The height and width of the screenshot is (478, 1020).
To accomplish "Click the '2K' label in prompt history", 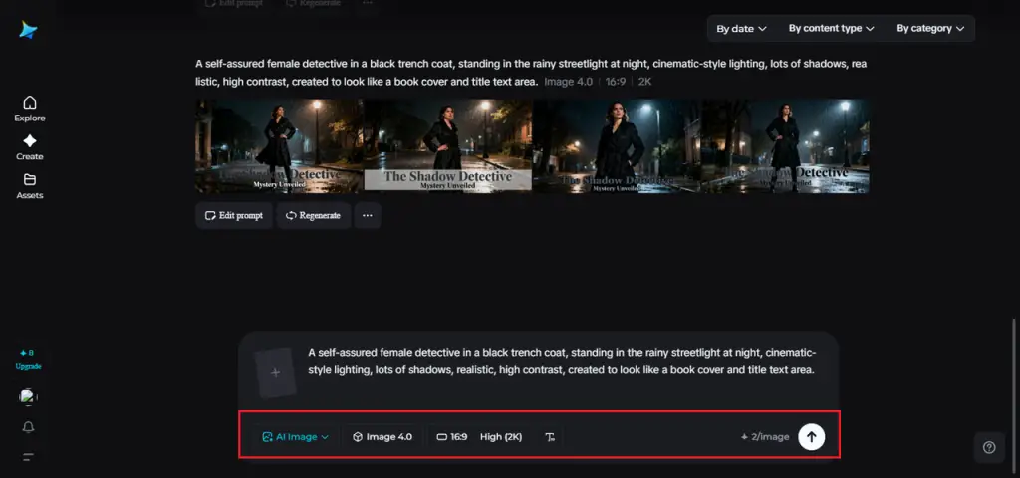I will [644, 82].
